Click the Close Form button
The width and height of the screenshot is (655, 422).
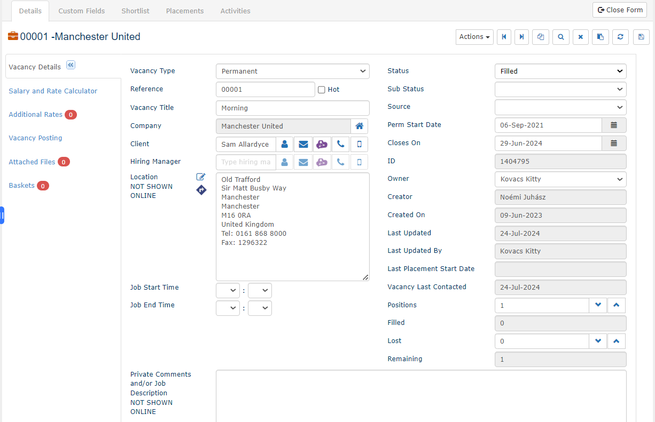[x=620, y=10]
